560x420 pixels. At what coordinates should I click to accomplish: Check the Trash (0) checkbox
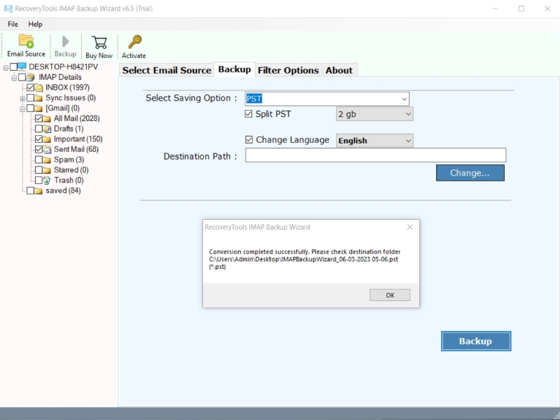click(x=38, y=181)
